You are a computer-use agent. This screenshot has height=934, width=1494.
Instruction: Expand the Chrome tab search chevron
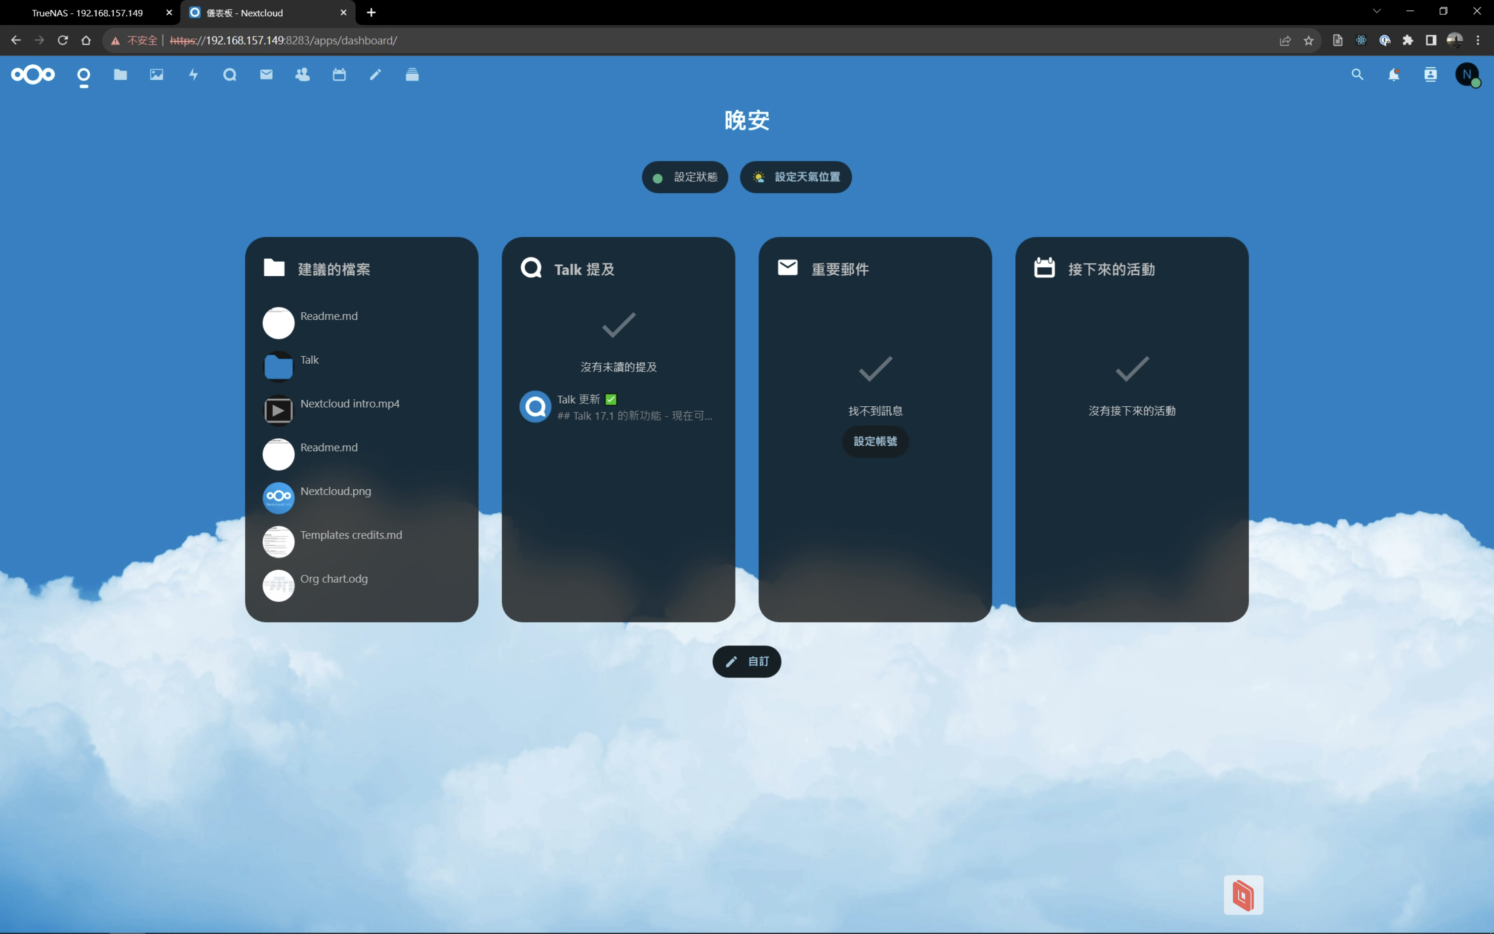coord(1377,11)
